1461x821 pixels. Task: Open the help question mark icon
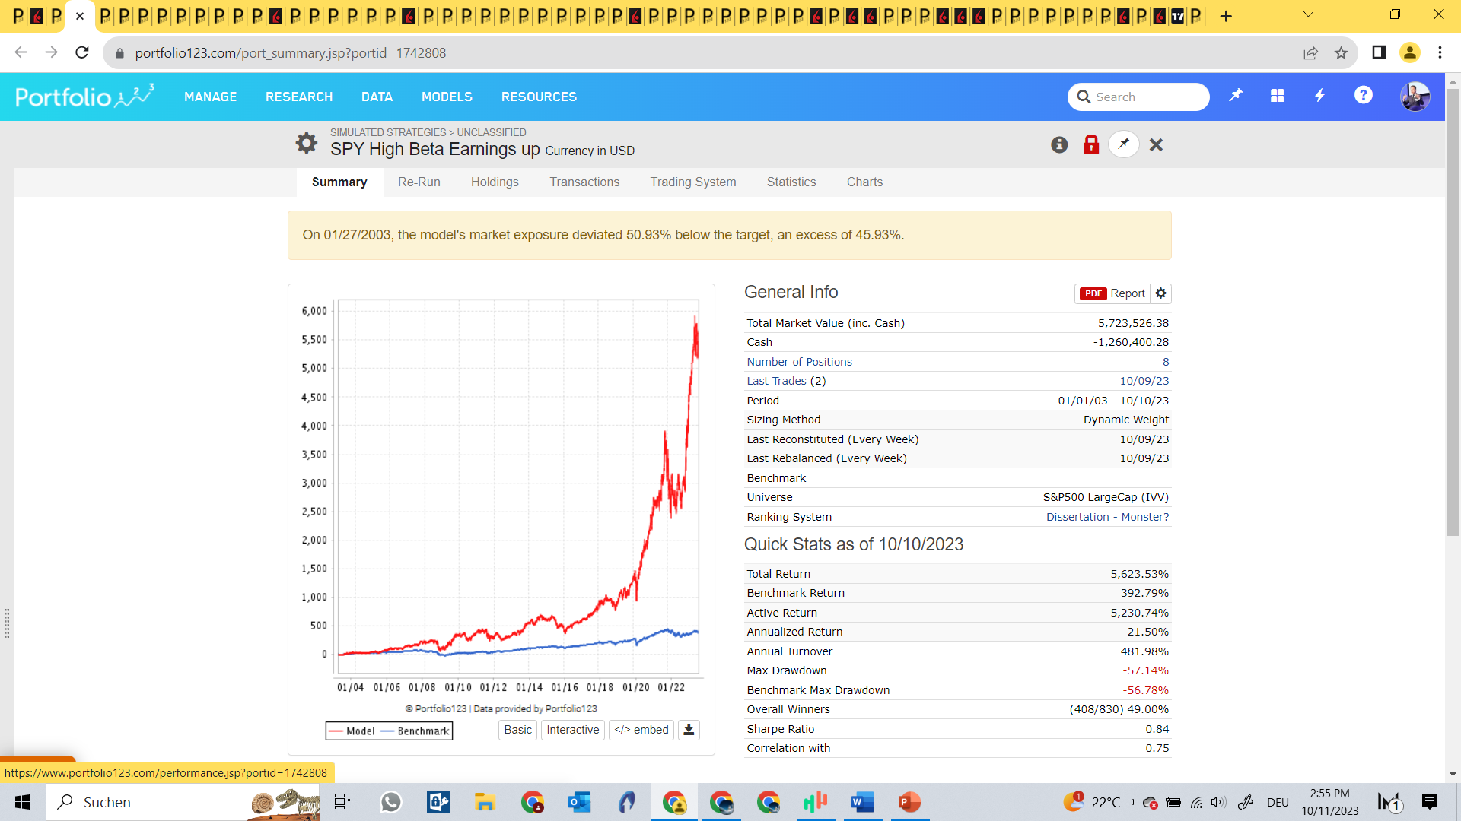pos(1363,96)
